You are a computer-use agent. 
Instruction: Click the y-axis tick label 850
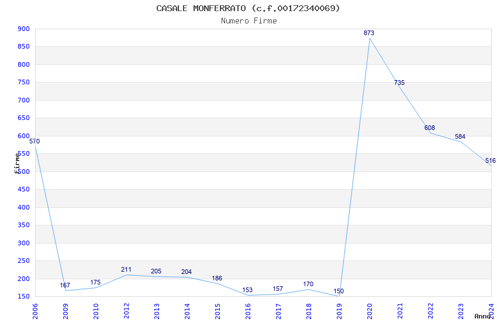(24, 47)
